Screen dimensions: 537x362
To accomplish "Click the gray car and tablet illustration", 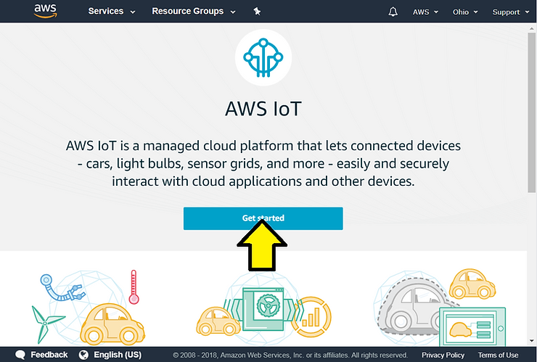I will coord(443,305).
